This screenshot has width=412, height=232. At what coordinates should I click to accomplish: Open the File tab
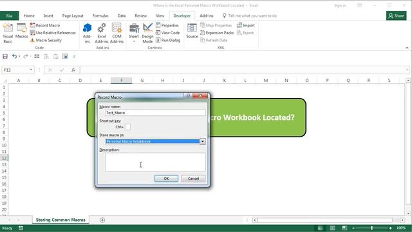click(9, 15)
